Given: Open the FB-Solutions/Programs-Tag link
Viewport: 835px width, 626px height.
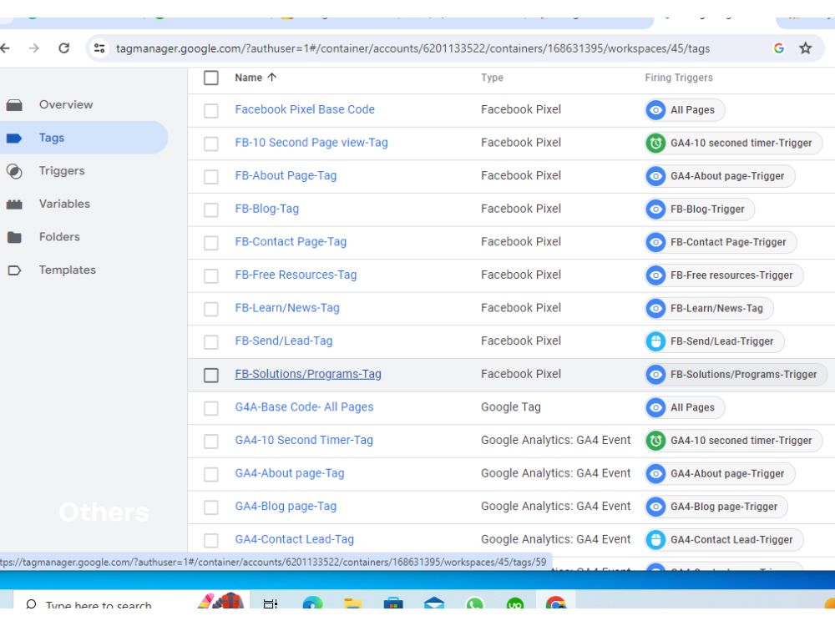Looking at the screenshot, I should point(308,374).
